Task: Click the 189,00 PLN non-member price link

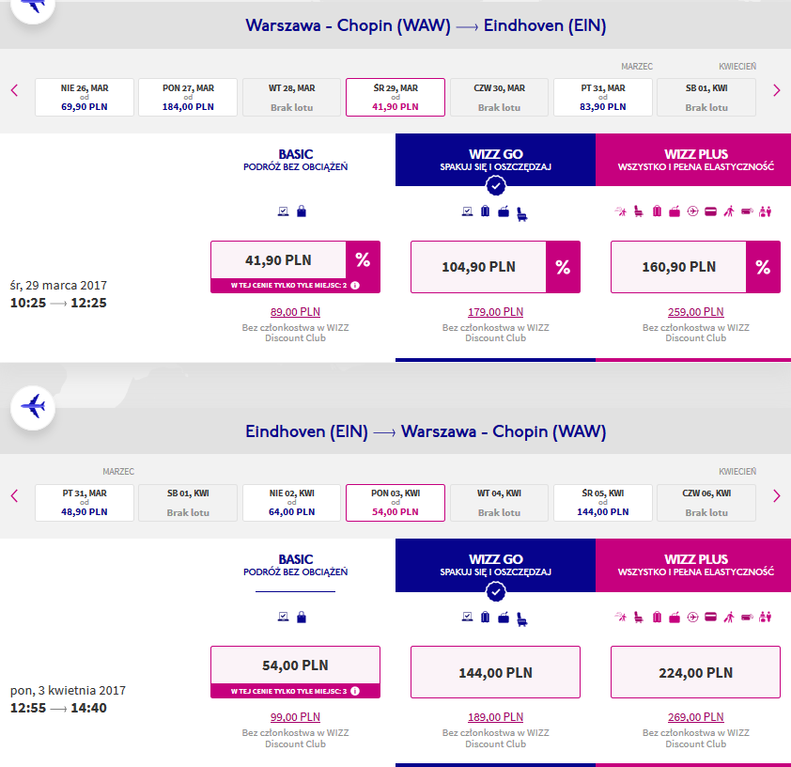Action: 495,717
